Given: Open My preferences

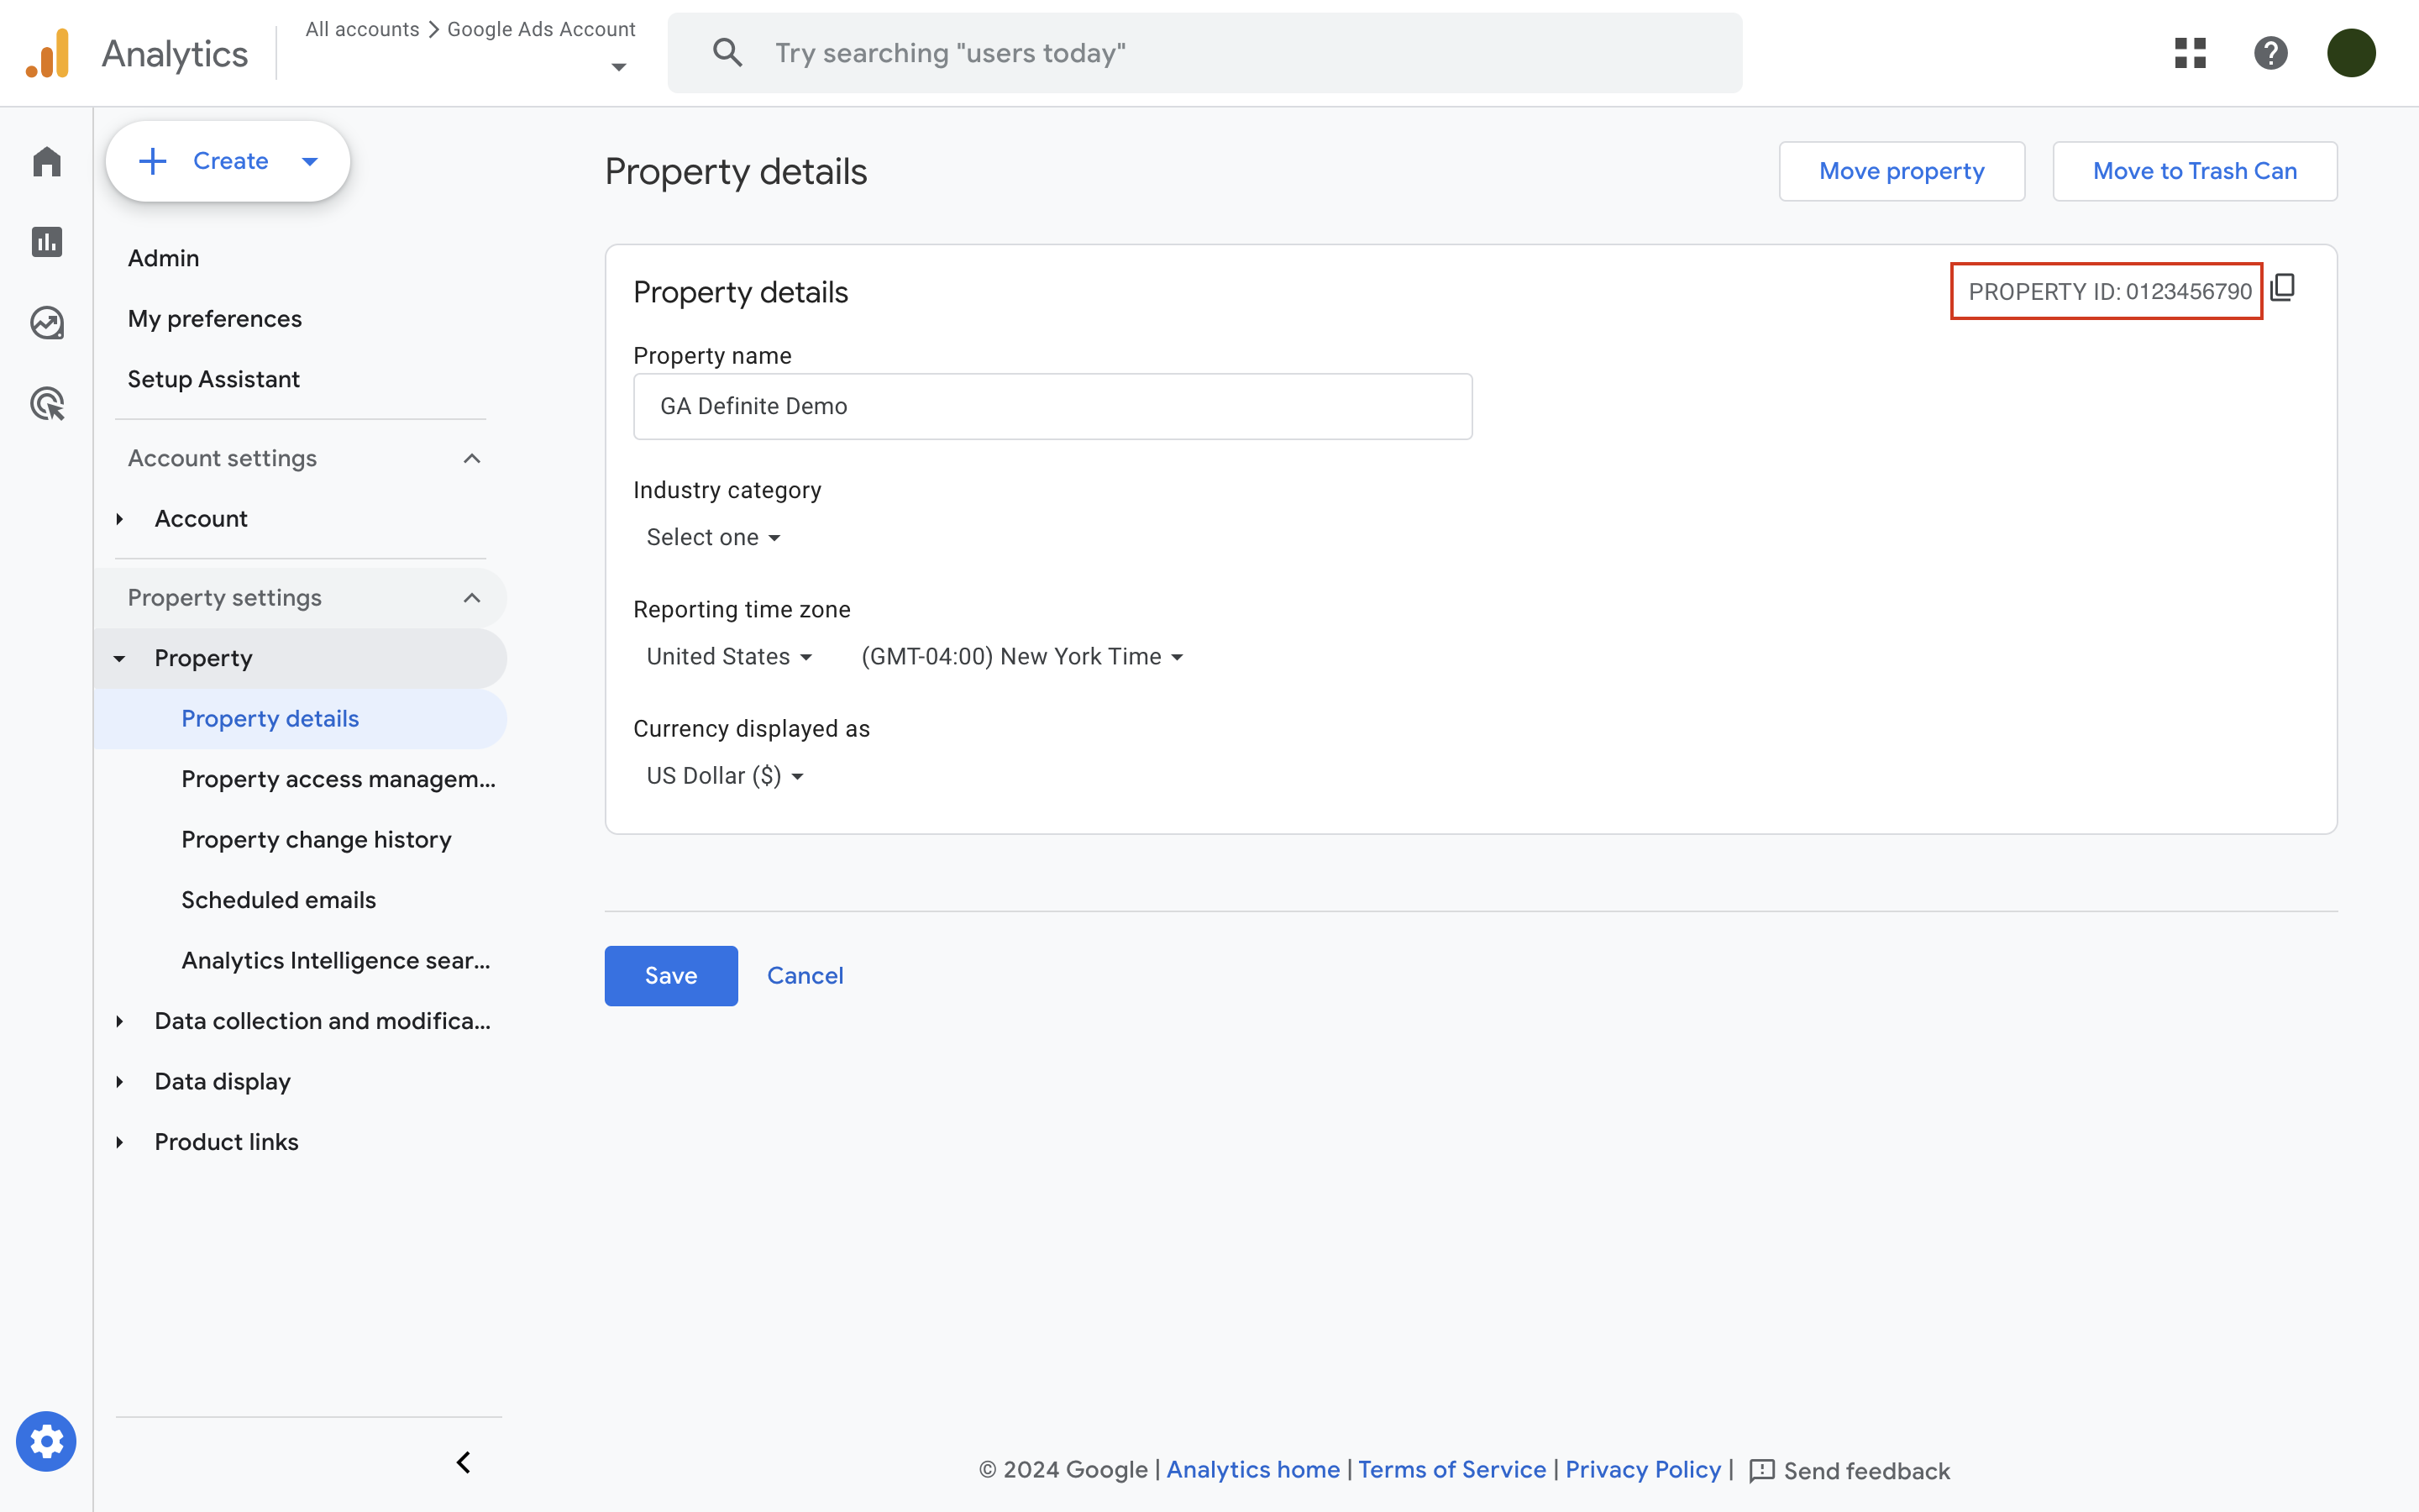Looking at the screenshot, I should tap(214, 319).
